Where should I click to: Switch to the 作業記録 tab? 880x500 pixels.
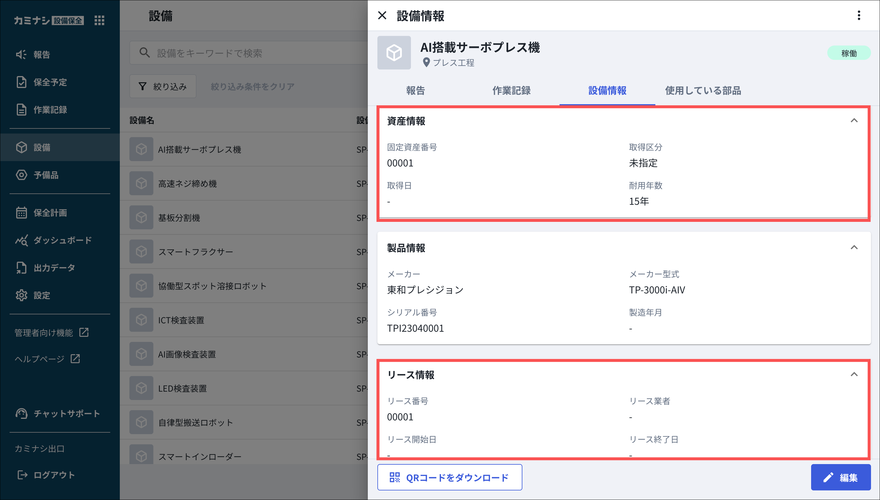511,90
